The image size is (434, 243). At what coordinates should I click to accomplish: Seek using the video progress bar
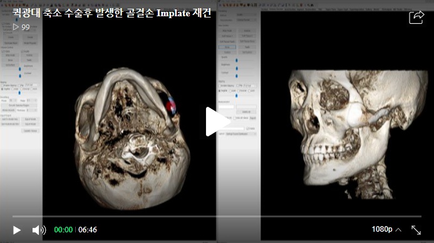click(217, 217)
